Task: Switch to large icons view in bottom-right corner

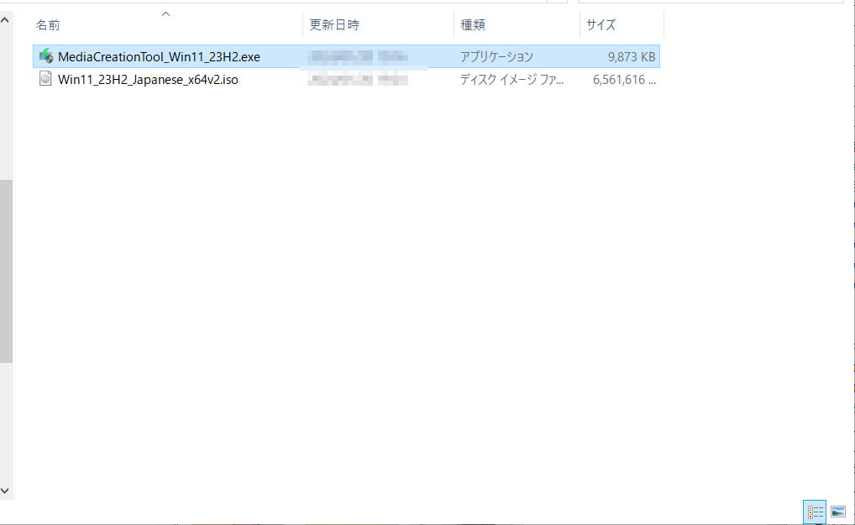Action: coord(837,512)
